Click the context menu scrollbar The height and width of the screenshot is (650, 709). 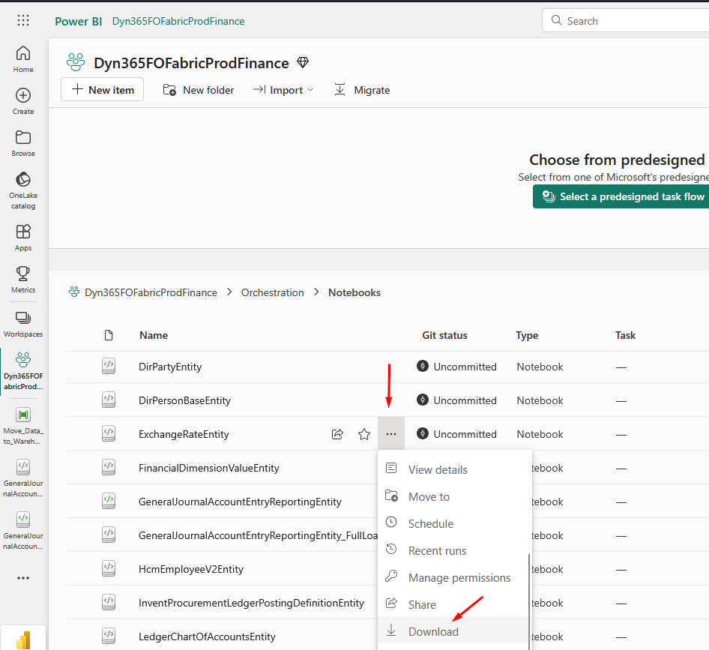tap(529, 601)
